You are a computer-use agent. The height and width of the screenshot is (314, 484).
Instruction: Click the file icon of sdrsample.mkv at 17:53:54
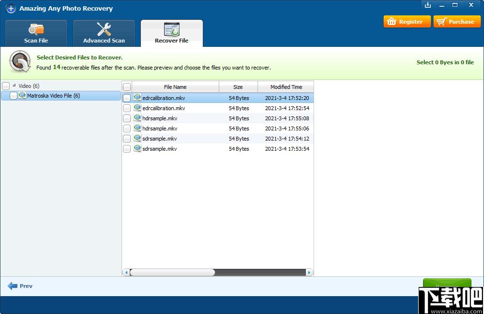pos(137,148)
